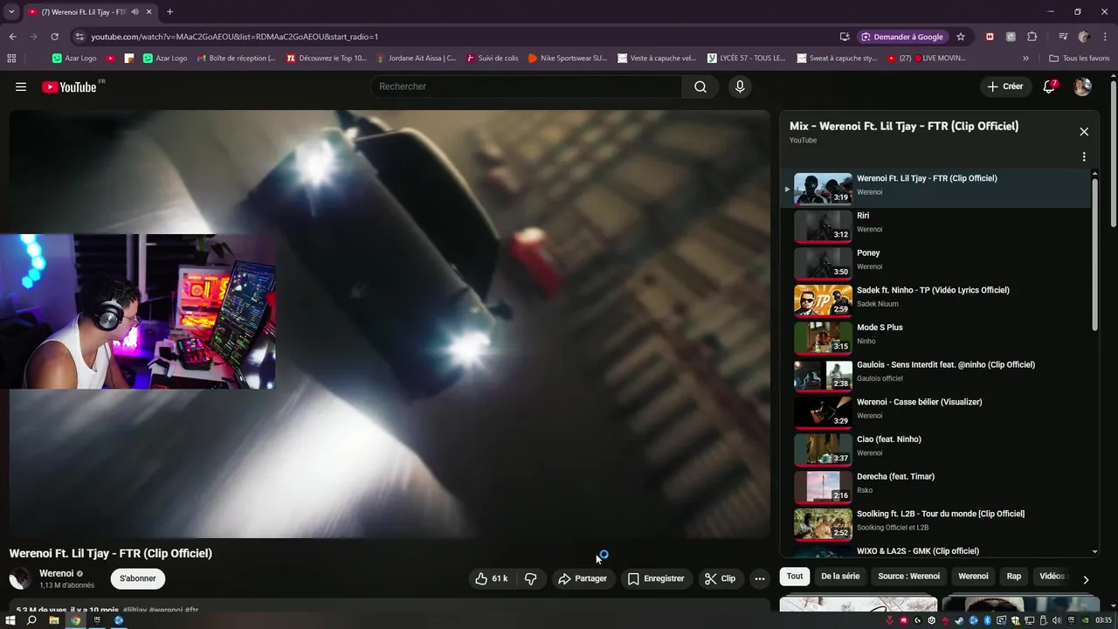Open the YouTube account avatar menu
1118x629 pixels.
pos(1082,86)
